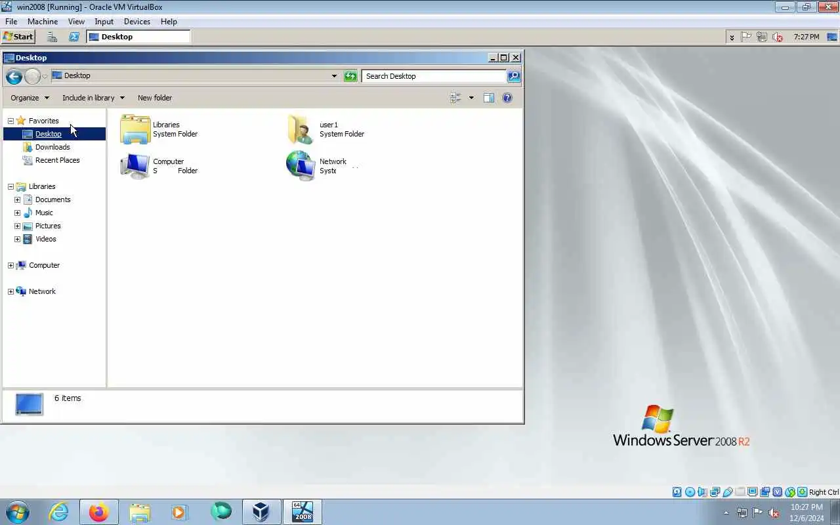Open the VirtualBox Input menu
Viewport: 840px width, 525px height.
tap(104, 22)
